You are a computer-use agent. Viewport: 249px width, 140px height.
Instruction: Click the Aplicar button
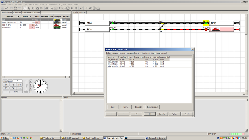click(175, 114)
